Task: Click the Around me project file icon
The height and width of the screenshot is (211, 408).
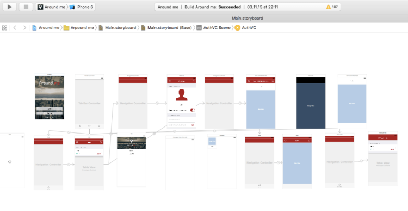Action: pyautogui.click(x=34, y=28)
